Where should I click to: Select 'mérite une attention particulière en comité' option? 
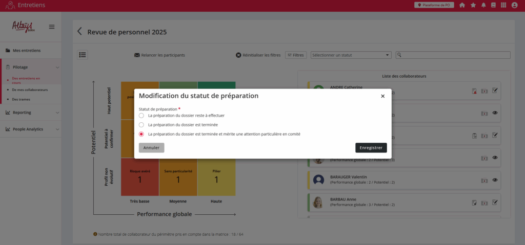click(x=142, y=134)
